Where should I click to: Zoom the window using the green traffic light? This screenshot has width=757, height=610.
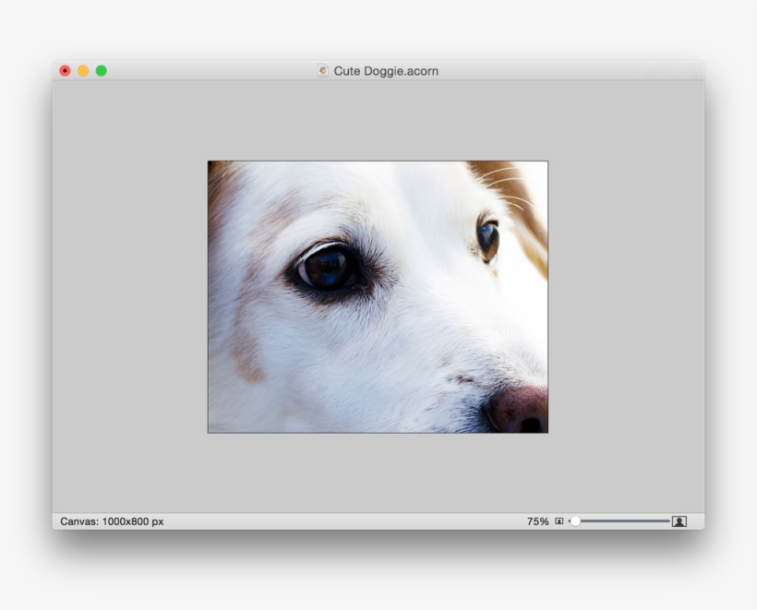click(x=102, y=69)
